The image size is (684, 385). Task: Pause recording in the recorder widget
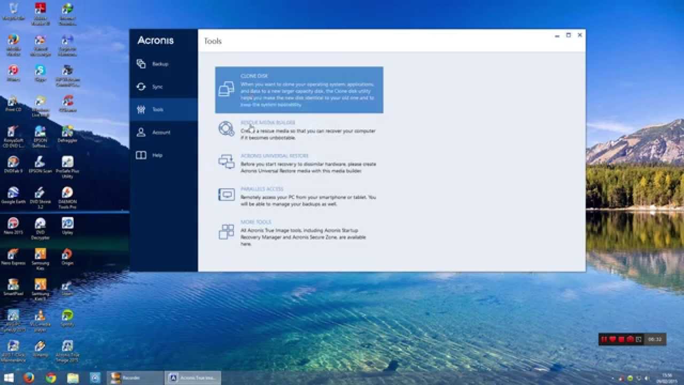(604, 339)
